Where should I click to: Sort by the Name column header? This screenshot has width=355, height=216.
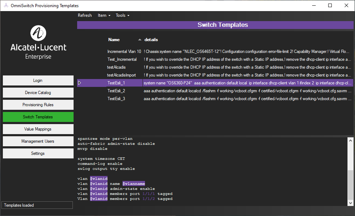[x=114, y=40]
